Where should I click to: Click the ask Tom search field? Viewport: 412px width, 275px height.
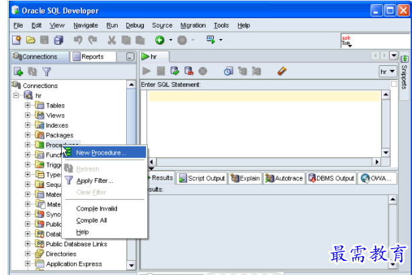coord(376,41)
